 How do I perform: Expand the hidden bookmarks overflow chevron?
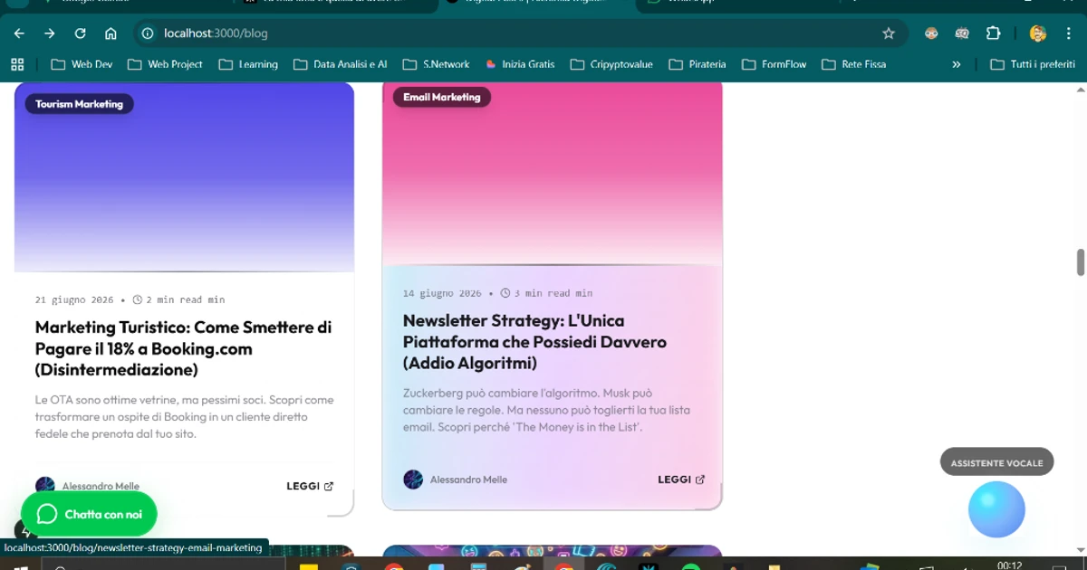956,64
